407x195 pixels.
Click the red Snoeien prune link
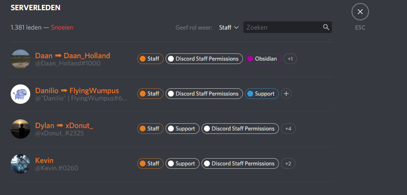62,28
